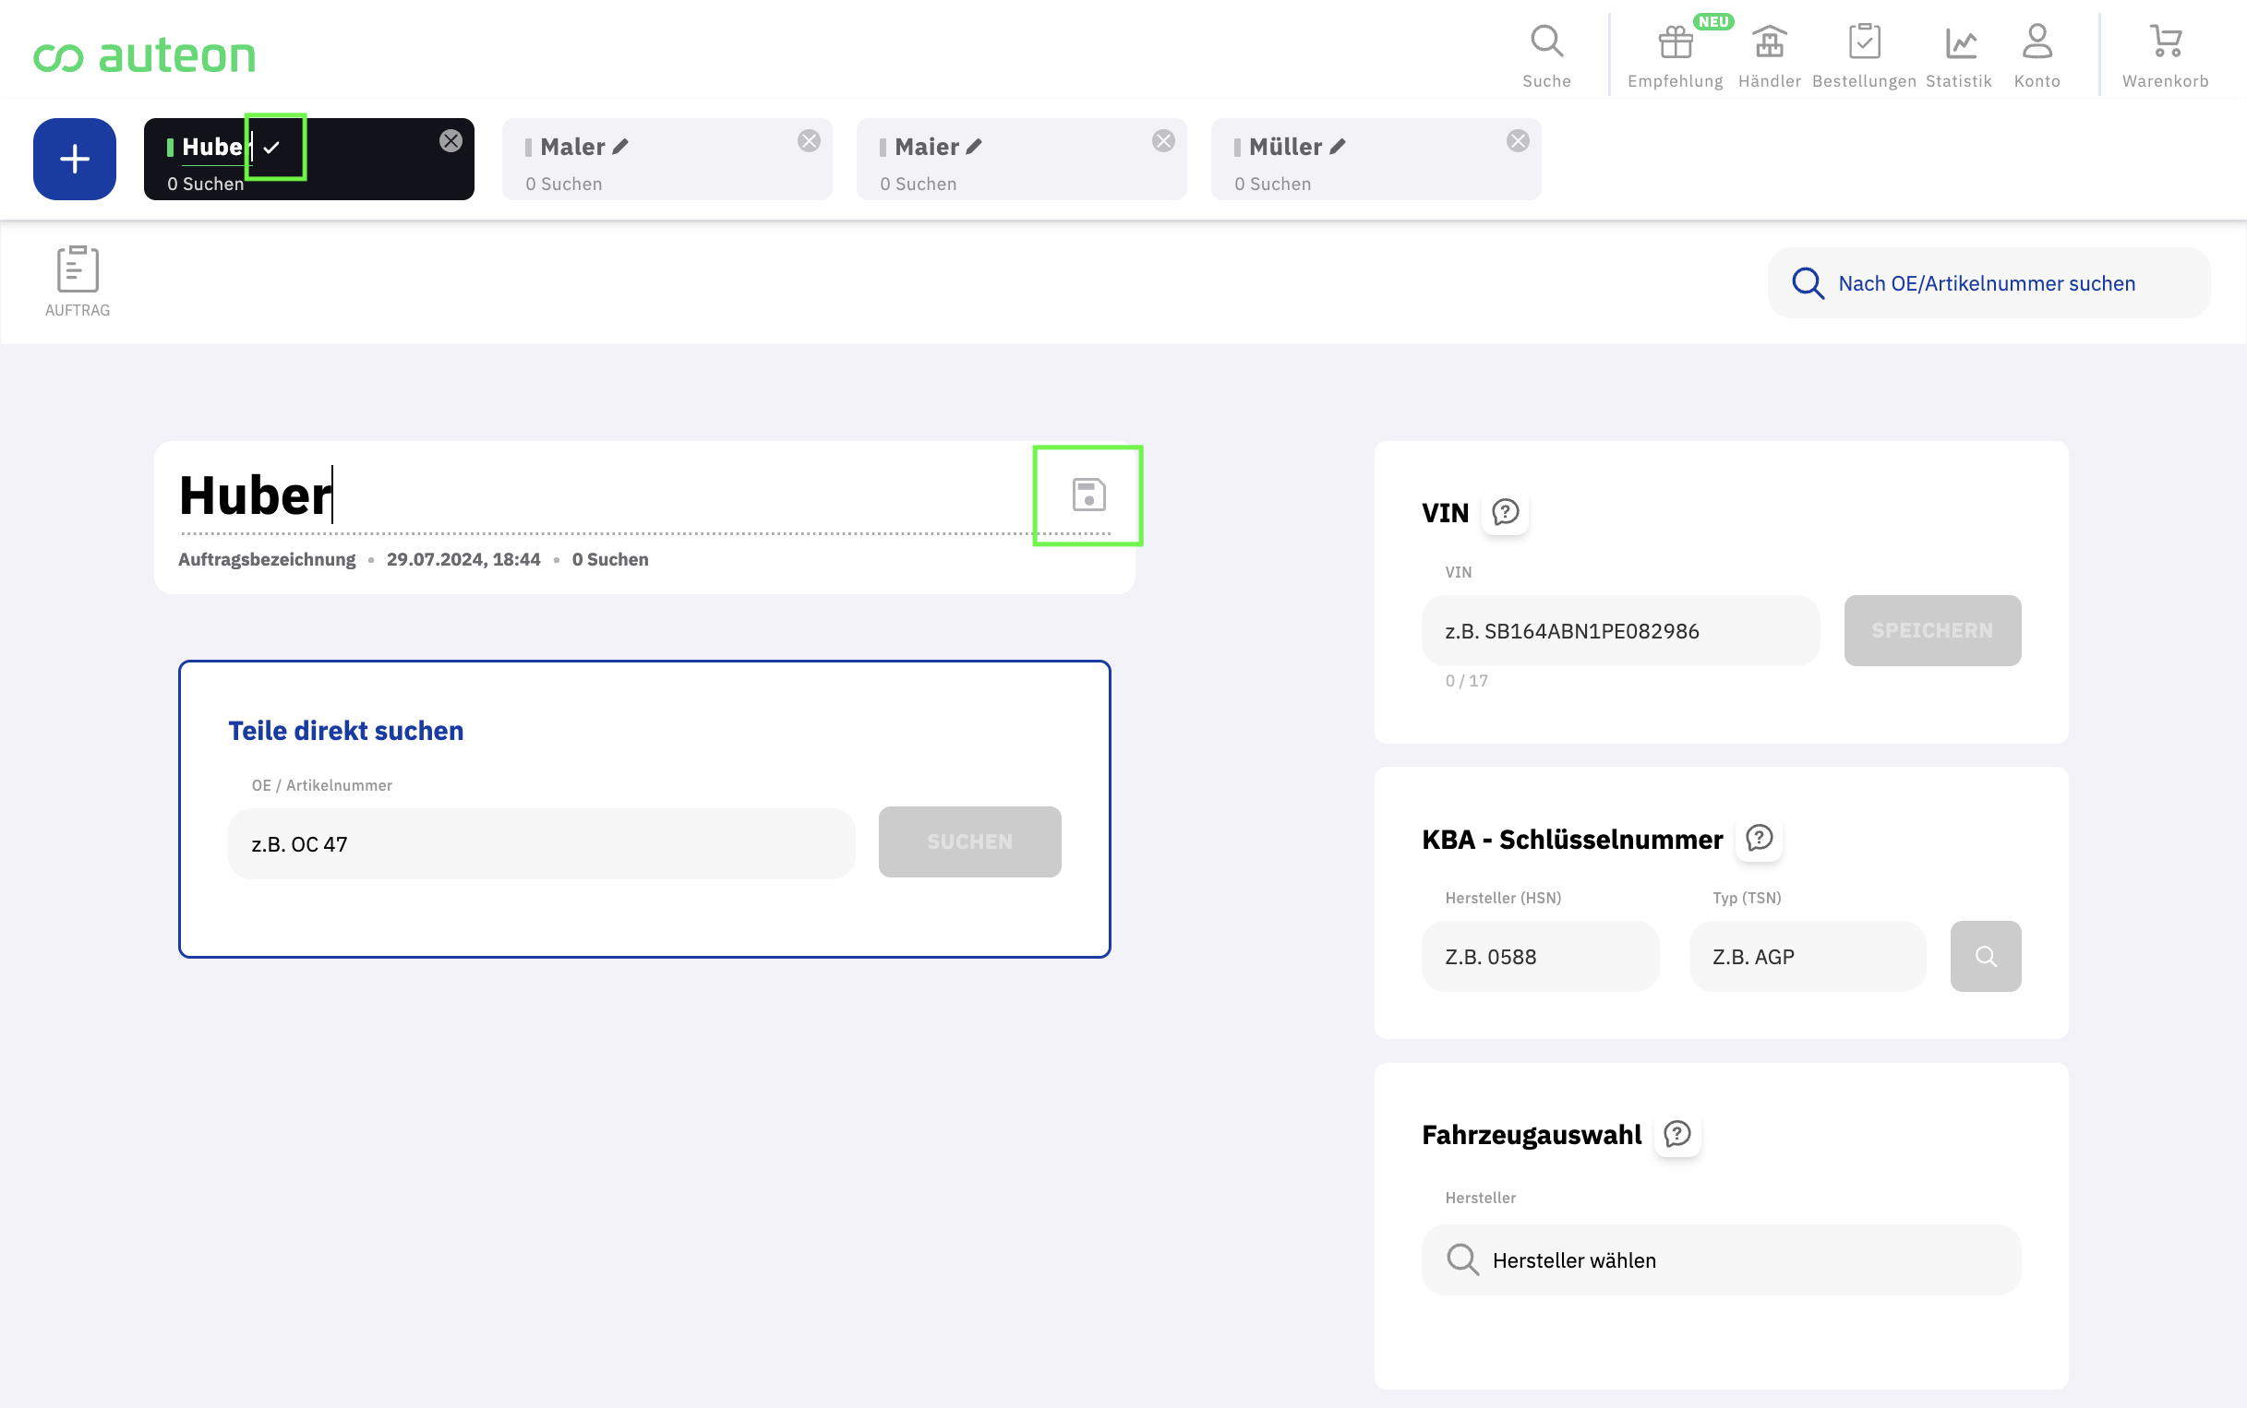
Task: Show VIN help question mark
Action: 1505,512
